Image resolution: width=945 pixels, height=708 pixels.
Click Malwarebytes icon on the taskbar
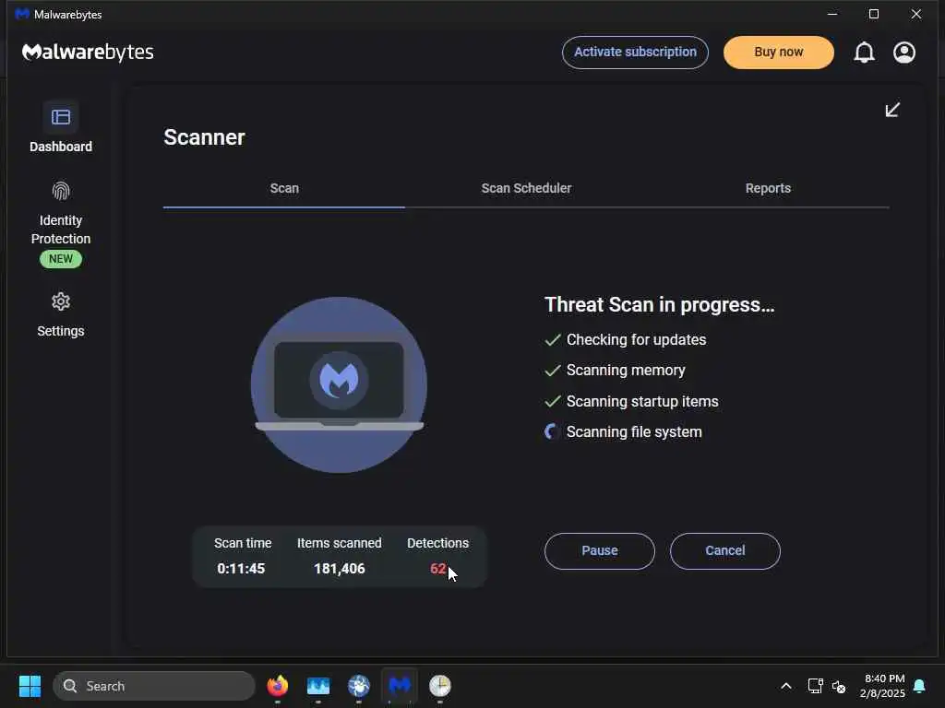[400, 686]
